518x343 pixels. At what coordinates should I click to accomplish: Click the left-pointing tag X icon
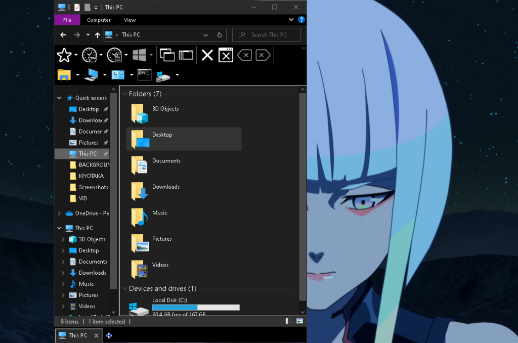click(x=244, y=55)
